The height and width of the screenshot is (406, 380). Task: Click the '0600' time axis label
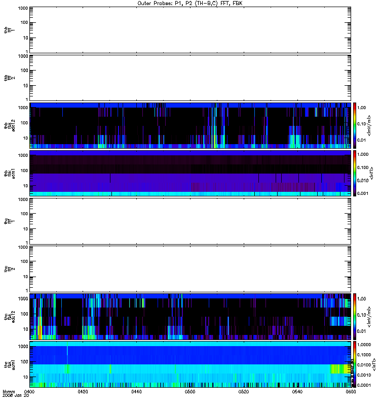351,391
